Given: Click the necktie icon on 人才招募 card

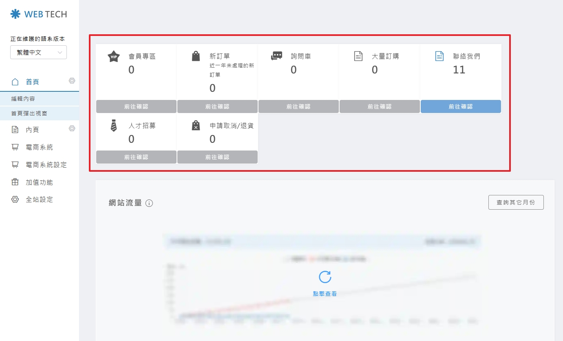Looking at the screenshot, I should [113, 125].
